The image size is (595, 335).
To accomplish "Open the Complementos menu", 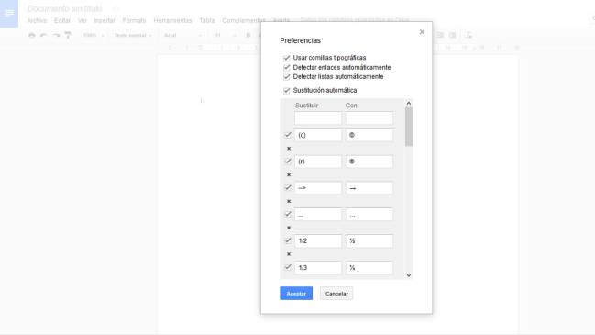I will pos(244,20).
